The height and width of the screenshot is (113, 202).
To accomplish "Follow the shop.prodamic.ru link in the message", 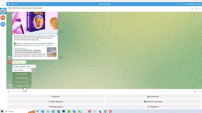I will [41, 45].
